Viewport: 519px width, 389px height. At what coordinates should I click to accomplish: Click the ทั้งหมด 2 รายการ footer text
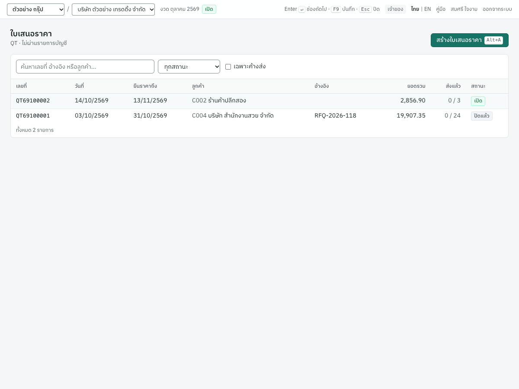pos(35,130)
